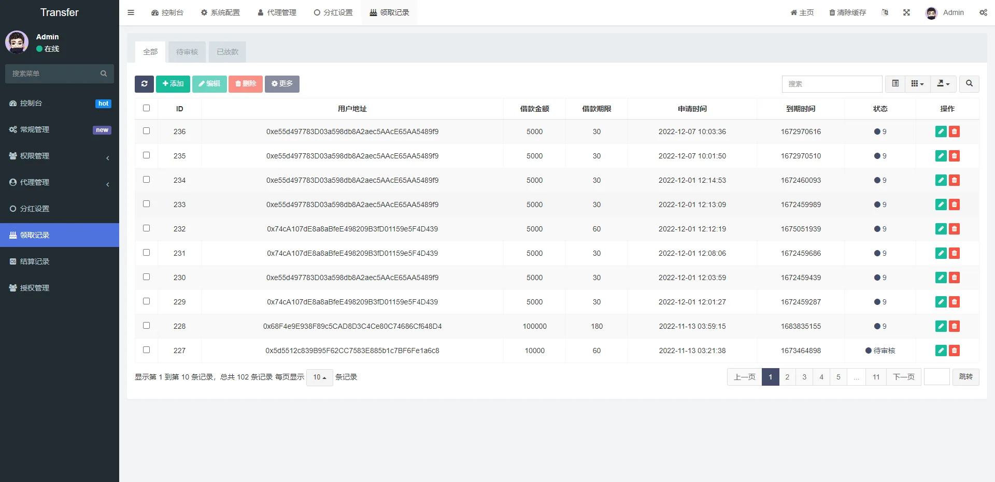Viewport: 995px width, 482px height.
Task: Click the 添加 button to add a record
Action: (173, 83)
